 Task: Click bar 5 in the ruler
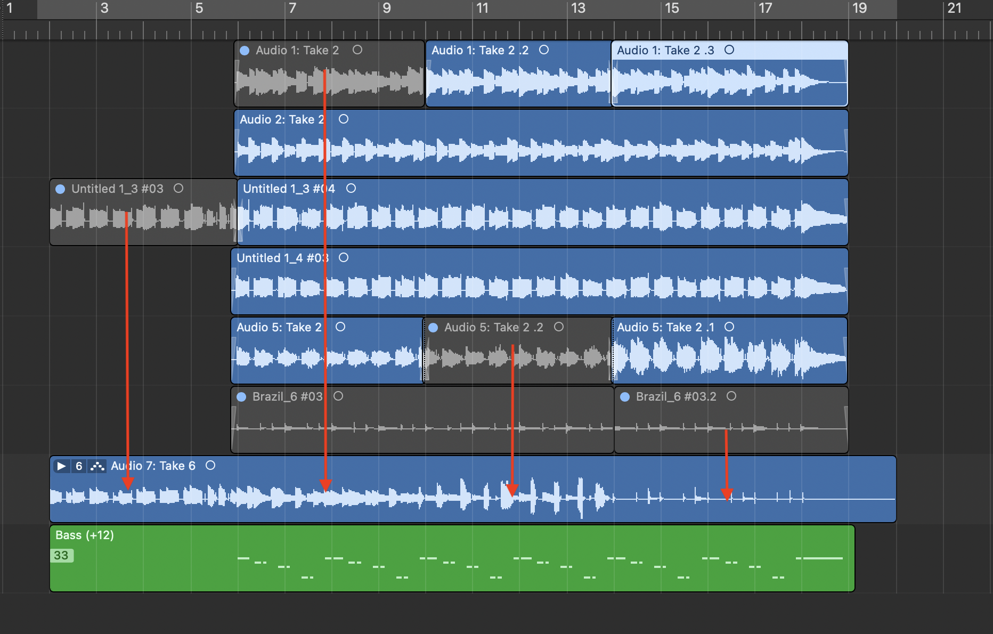click(199, 8)
